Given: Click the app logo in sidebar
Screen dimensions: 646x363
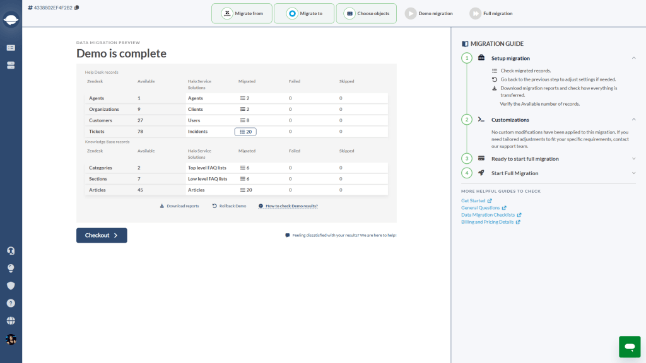Looking at the screenshot, I should pyautogui.click(x=11, y=20).
